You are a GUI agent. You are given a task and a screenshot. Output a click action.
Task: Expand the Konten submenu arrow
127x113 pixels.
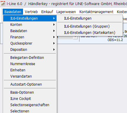(54, 24)
